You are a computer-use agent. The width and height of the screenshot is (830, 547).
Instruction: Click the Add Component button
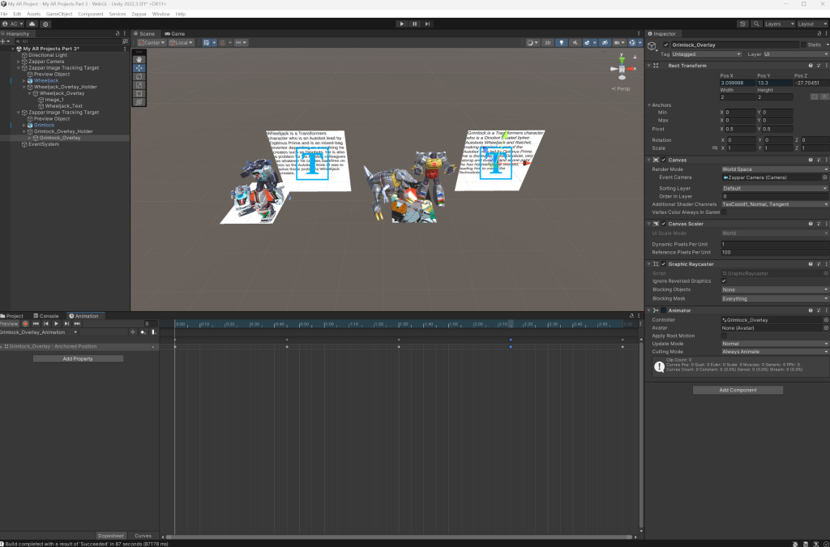(738, 390)
